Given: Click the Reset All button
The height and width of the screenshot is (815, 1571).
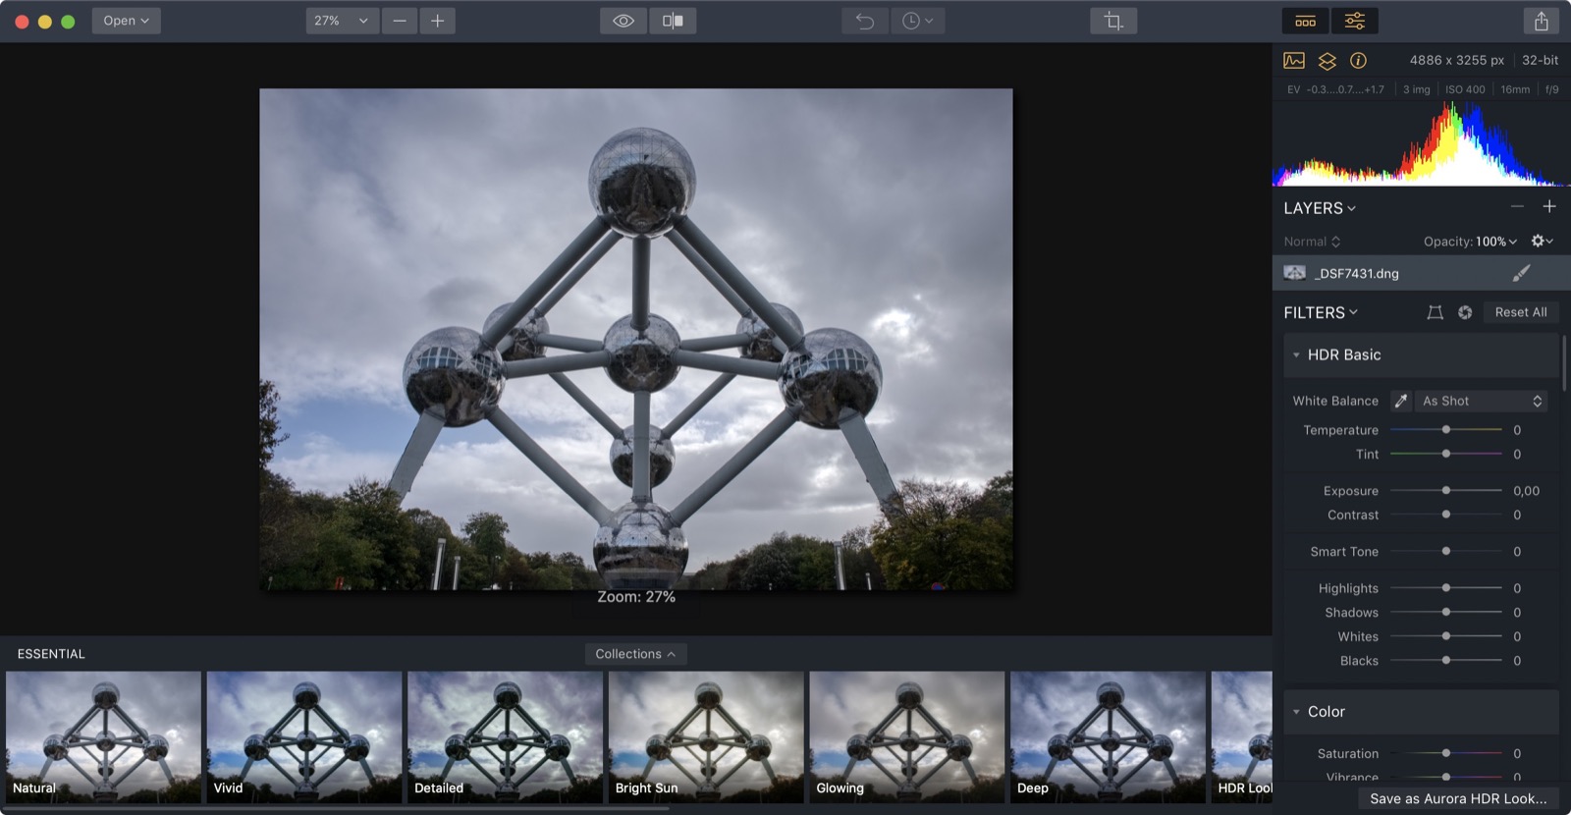Looking at the screenshot, I should pos(1520,312).
